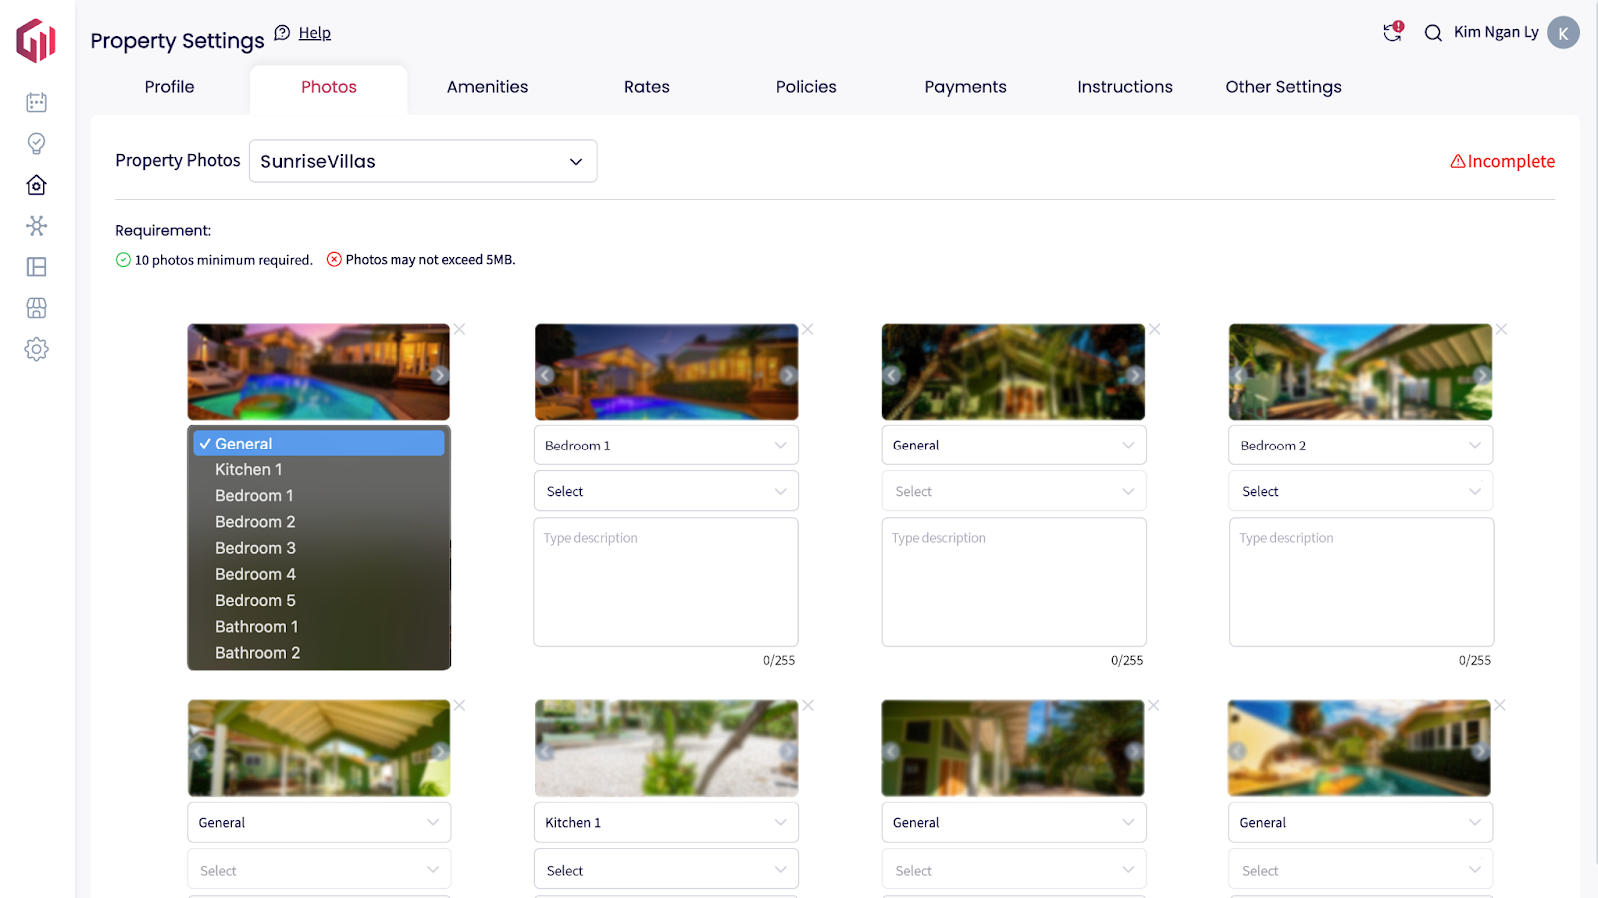Screen dimensions: 1598x898
Task: Show previous image on the Bedroom 2 photo
Action: 1239,375
